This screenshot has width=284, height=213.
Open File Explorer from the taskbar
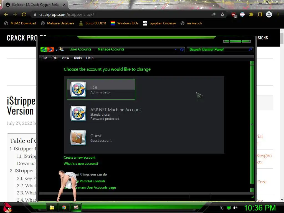[x=52, y=207]
